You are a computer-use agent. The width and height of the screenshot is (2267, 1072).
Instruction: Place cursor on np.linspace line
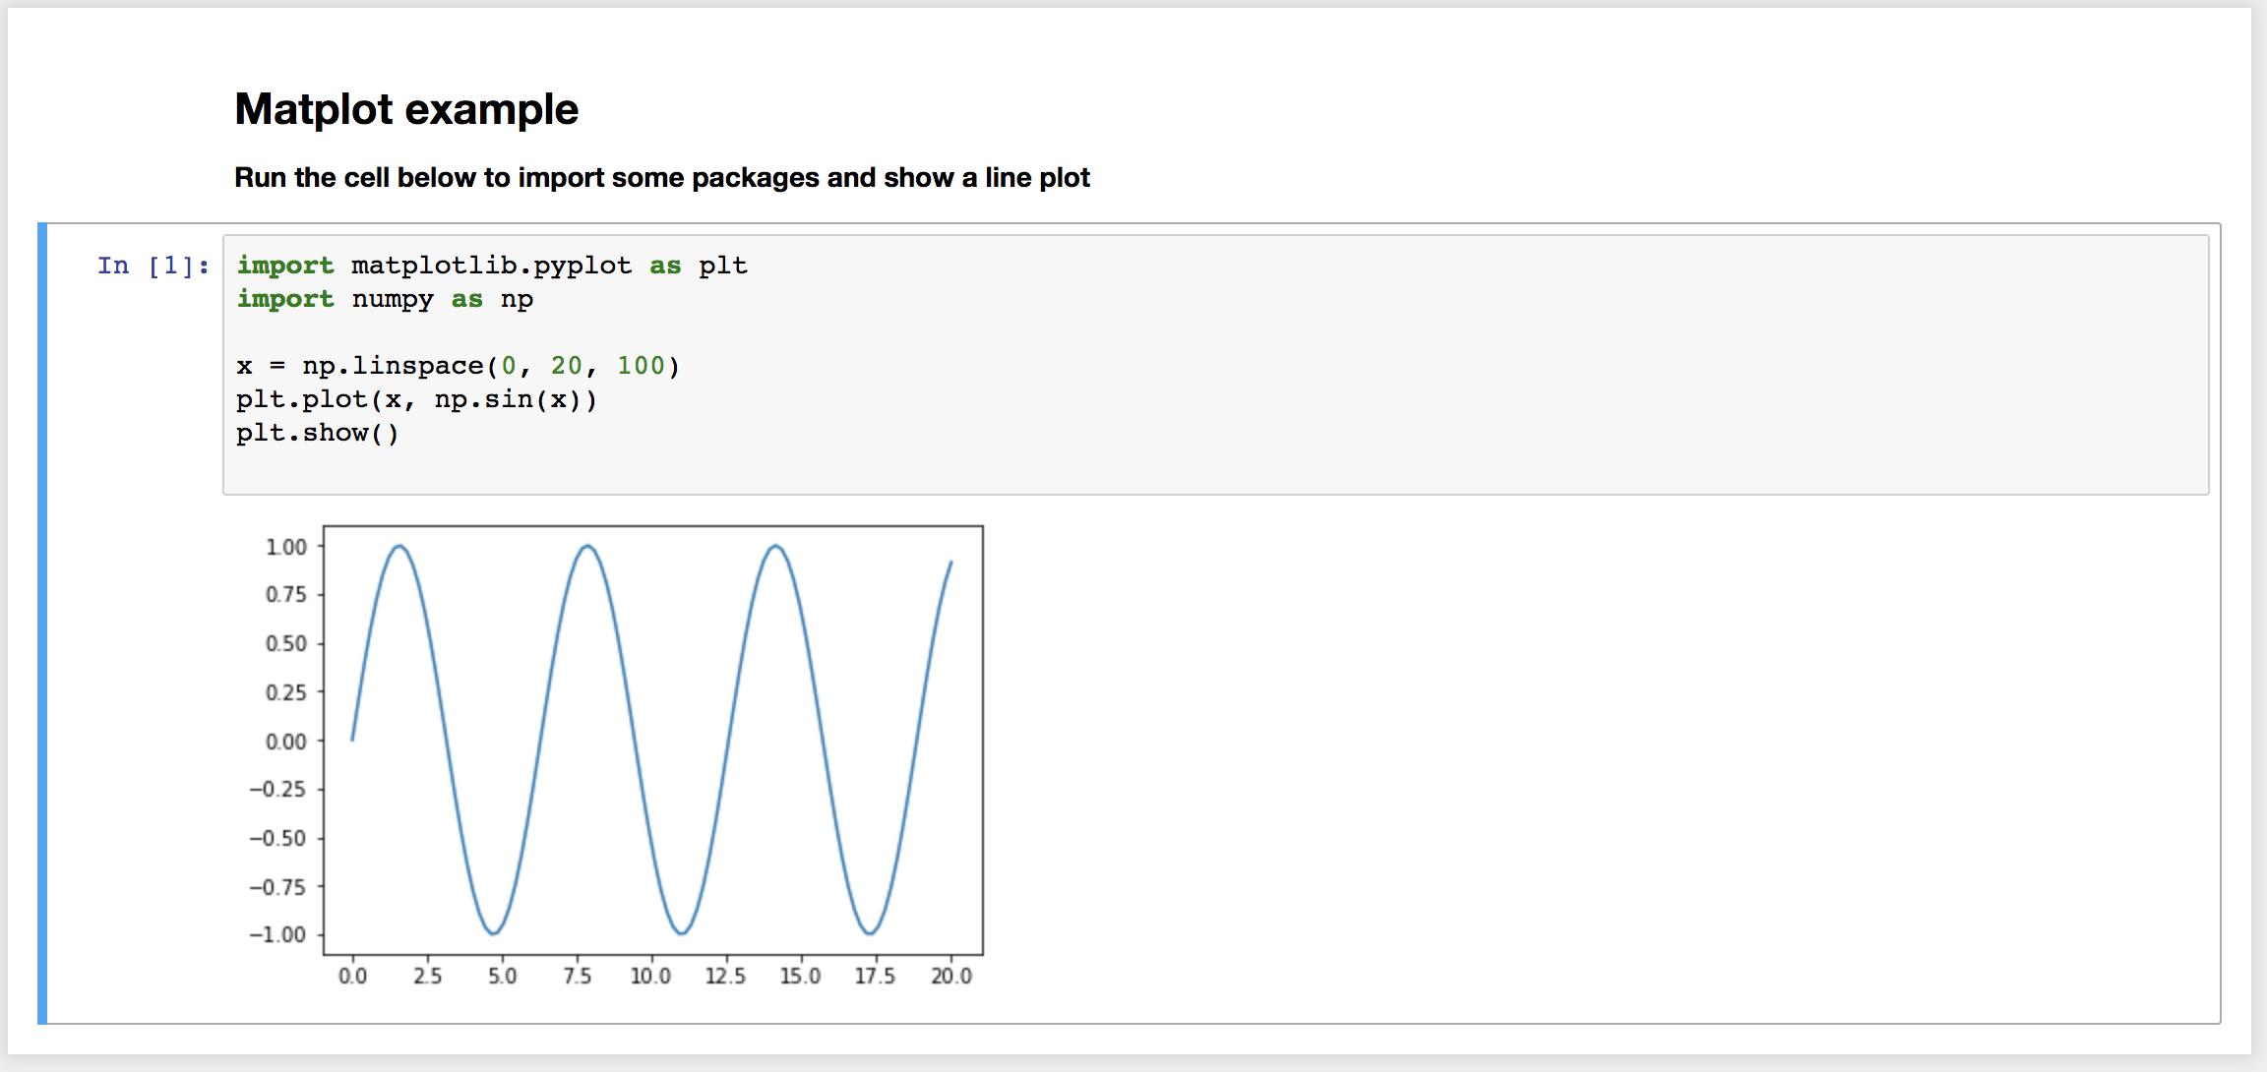click(x=458, y=366)
